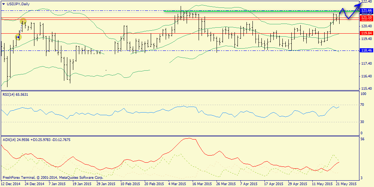Select the red 121.10 price level tag
Image resolution: width=374 pixels, height=187 pixels.
click(367, 18)
